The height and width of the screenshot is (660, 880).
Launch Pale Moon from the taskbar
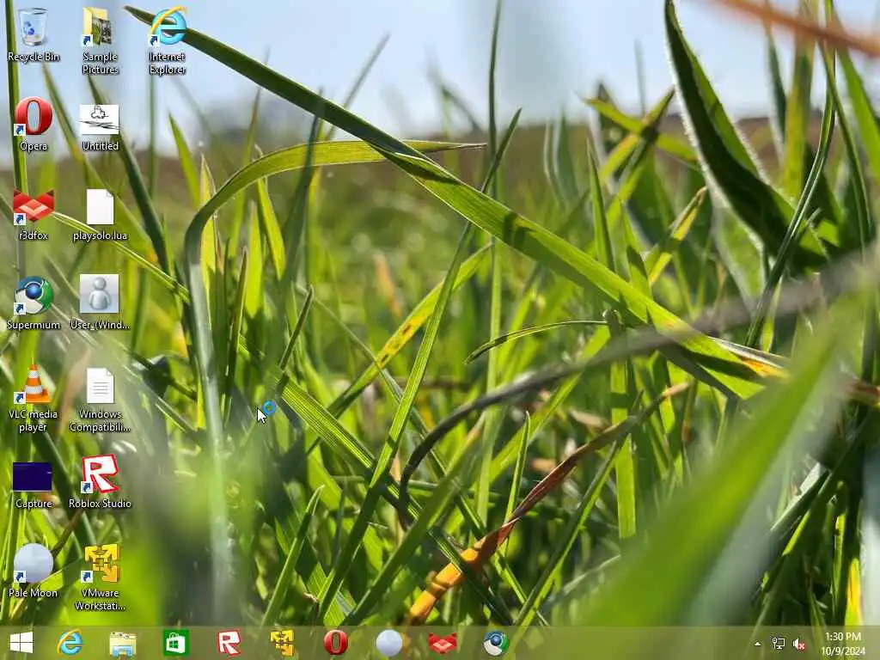pyautogui.click(x=389, y=643)
